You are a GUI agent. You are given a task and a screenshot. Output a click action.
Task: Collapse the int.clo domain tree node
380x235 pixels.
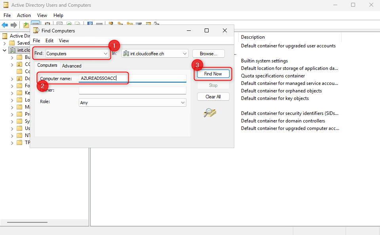[x=5, y=50]
